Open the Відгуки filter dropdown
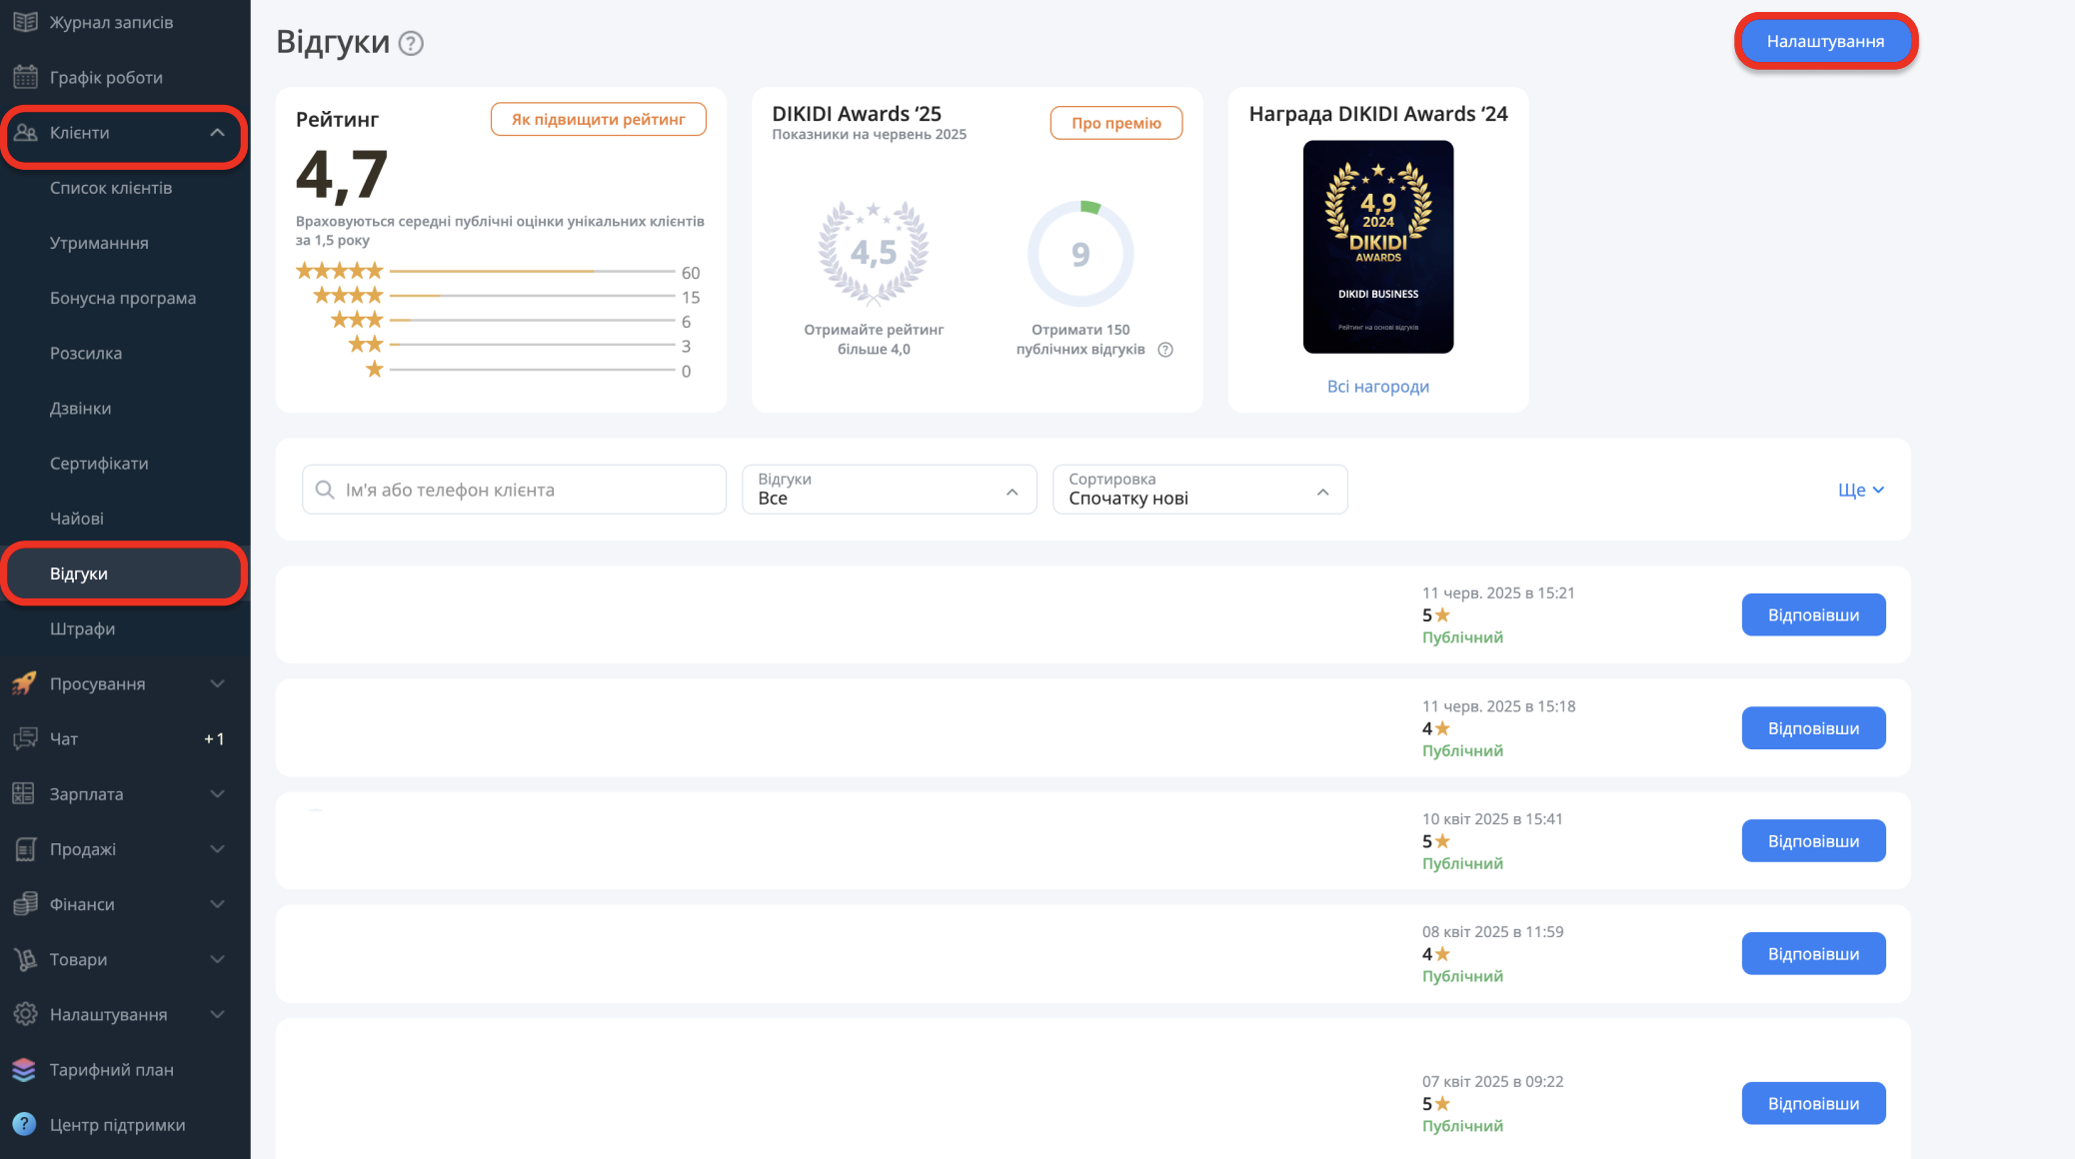The image size is (2075, 1159). point(889,490)
